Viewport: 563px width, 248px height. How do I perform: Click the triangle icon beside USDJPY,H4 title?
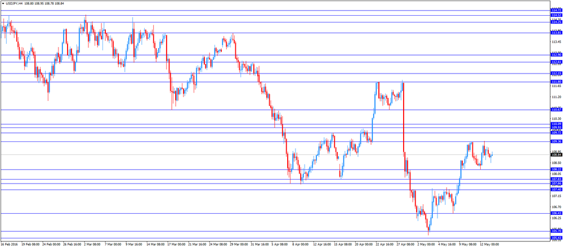3,3
